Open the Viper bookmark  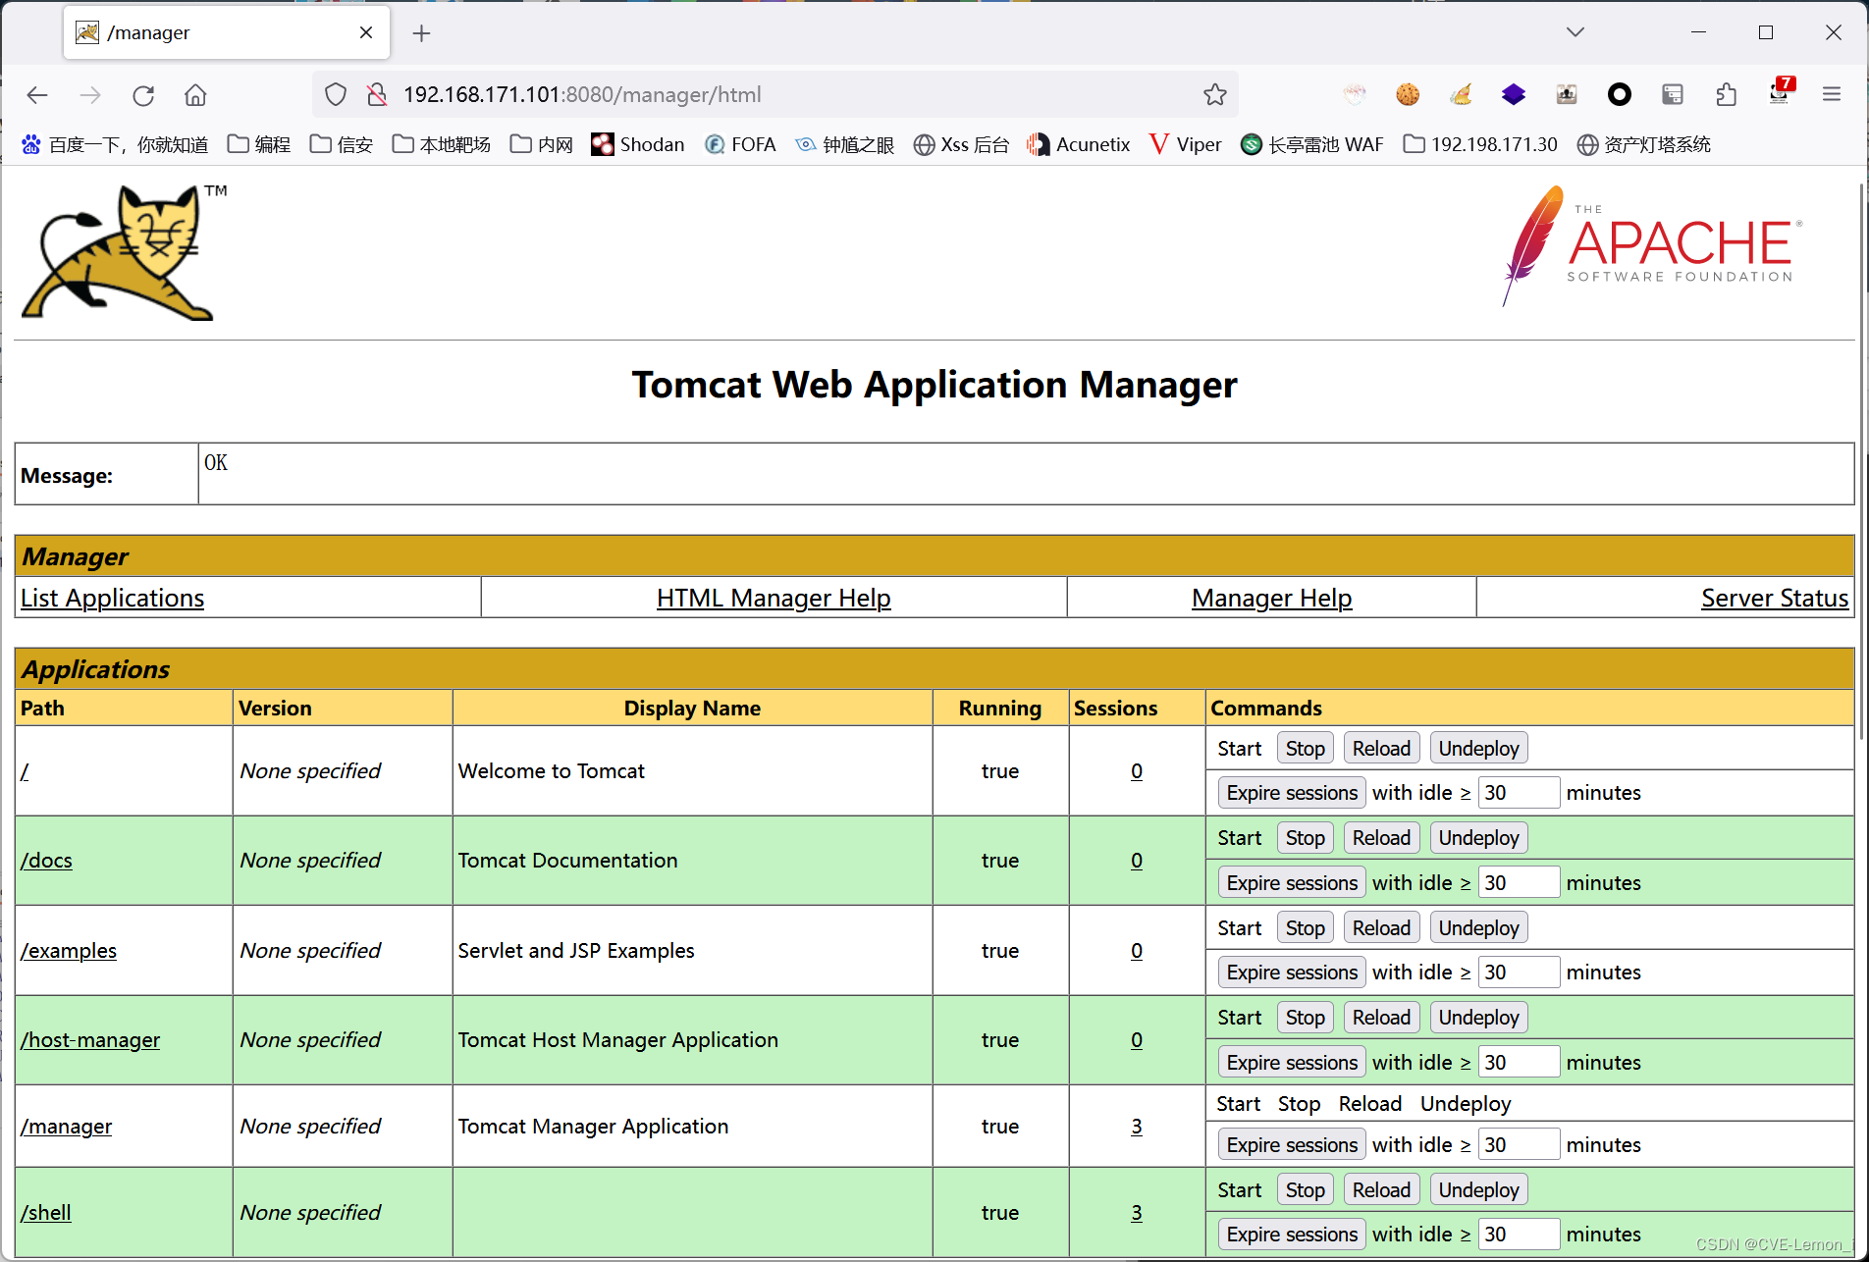click(1184, 144)
